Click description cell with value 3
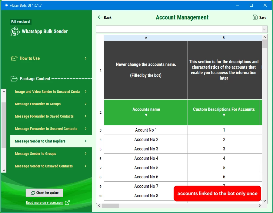Screen dimensions: 273x213 tap(224, 149)
